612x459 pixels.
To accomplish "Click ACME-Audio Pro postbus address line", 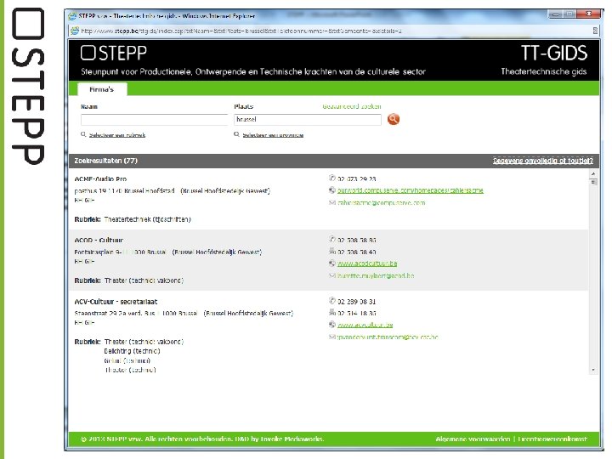I will (172, 191).
